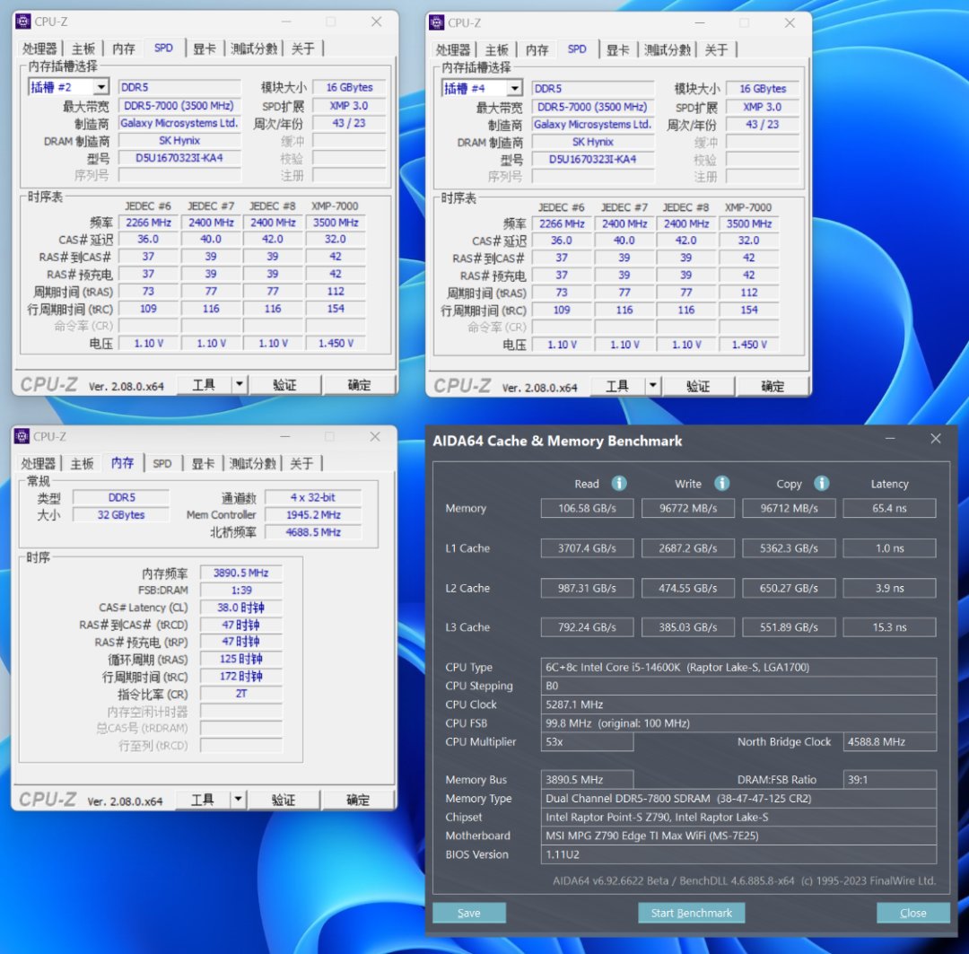Switch to 主板 tab in slot #2 window

coord(83,48)
